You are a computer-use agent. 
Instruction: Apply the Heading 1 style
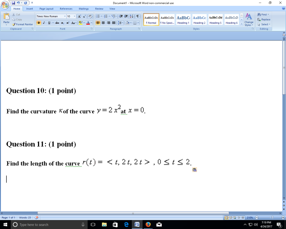pos(183,19)
